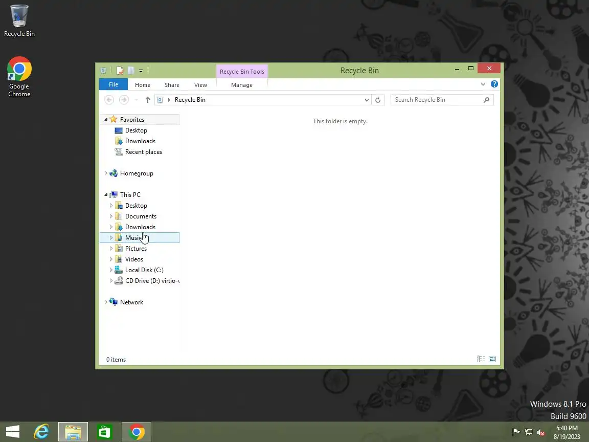The image size is (589, 442).
Task: Click New folder quick access icon
Action: tap(131, 70)
